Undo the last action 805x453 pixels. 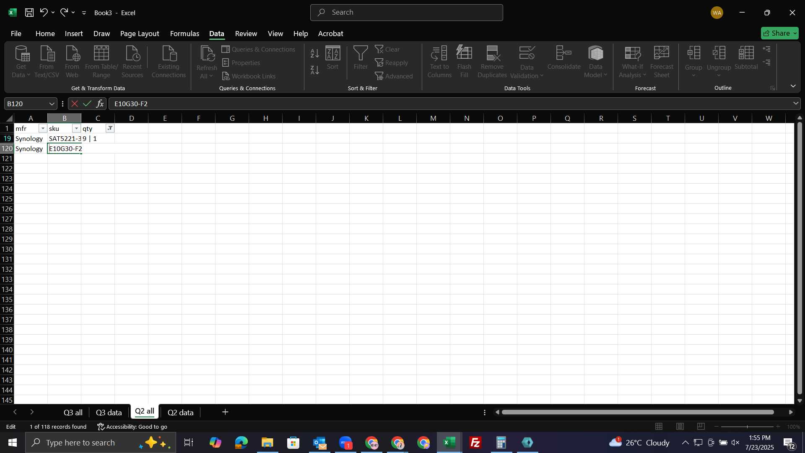[x=44, y=13]
